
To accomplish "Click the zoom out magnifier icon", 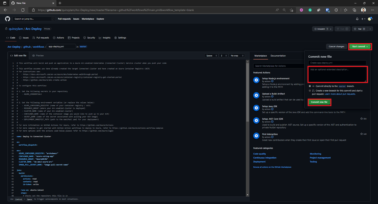I will [284, 10].
